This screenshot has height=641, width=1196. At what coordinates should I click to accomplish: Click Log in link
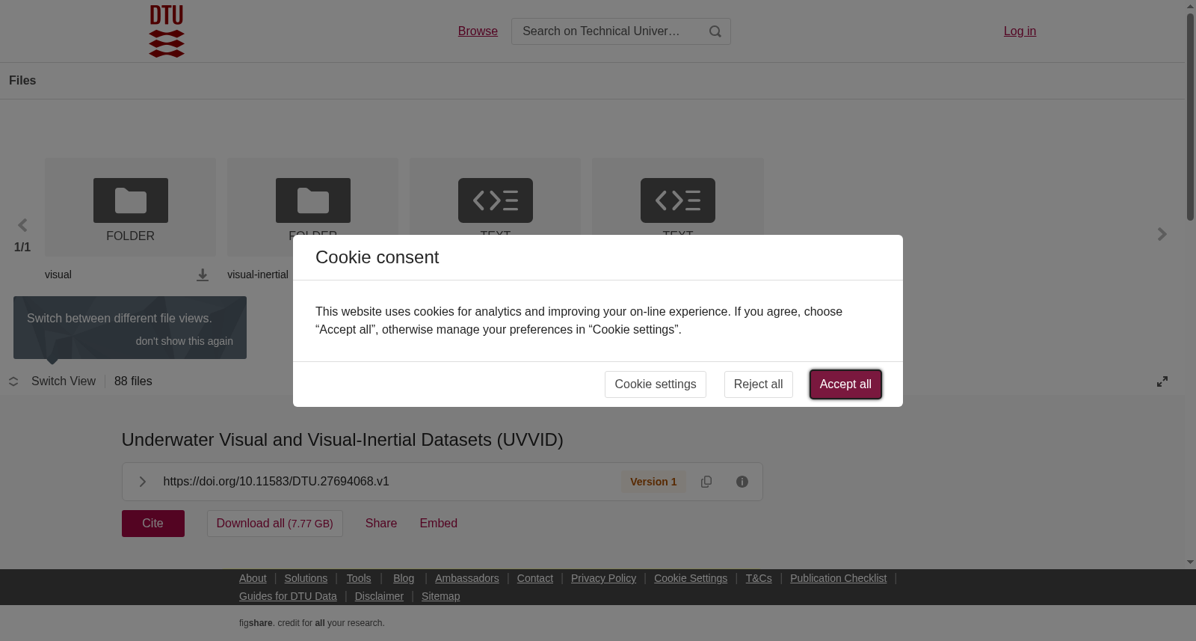(x=1020, y=31)
